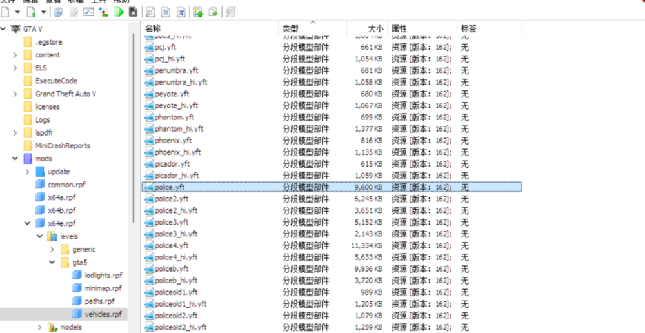Expand the content folder in tree
The width and height of the screenshot is (645, 333).
(15, 55)
